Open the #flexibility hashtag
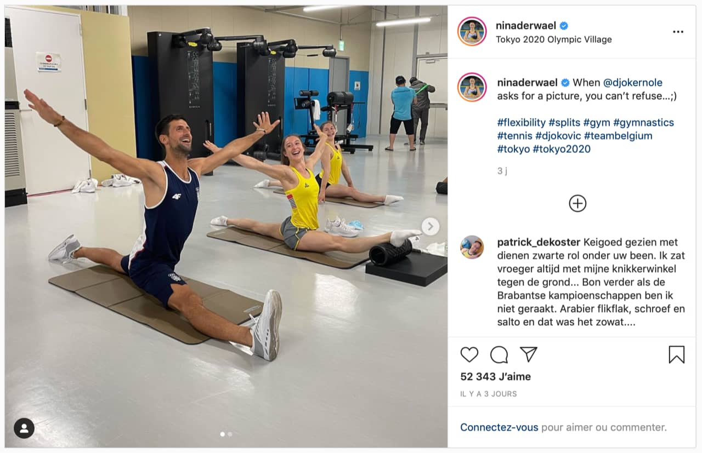Image resolution: width=702 pixels, height=453 pixels. pos(522,123)
